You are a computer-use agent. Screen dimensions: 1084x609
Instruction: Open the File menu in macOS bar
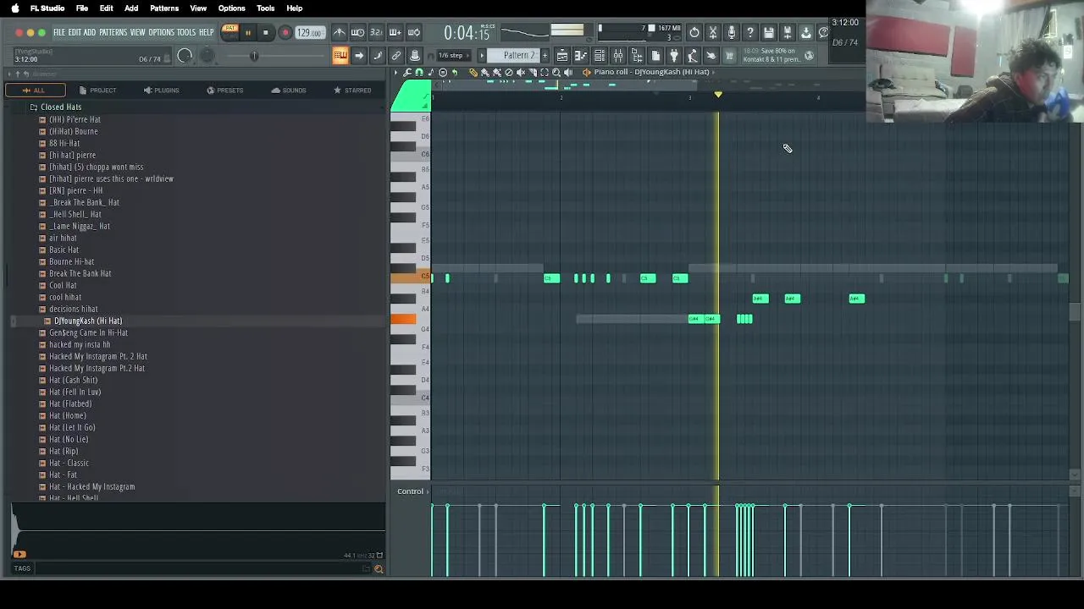click(82, 8)
